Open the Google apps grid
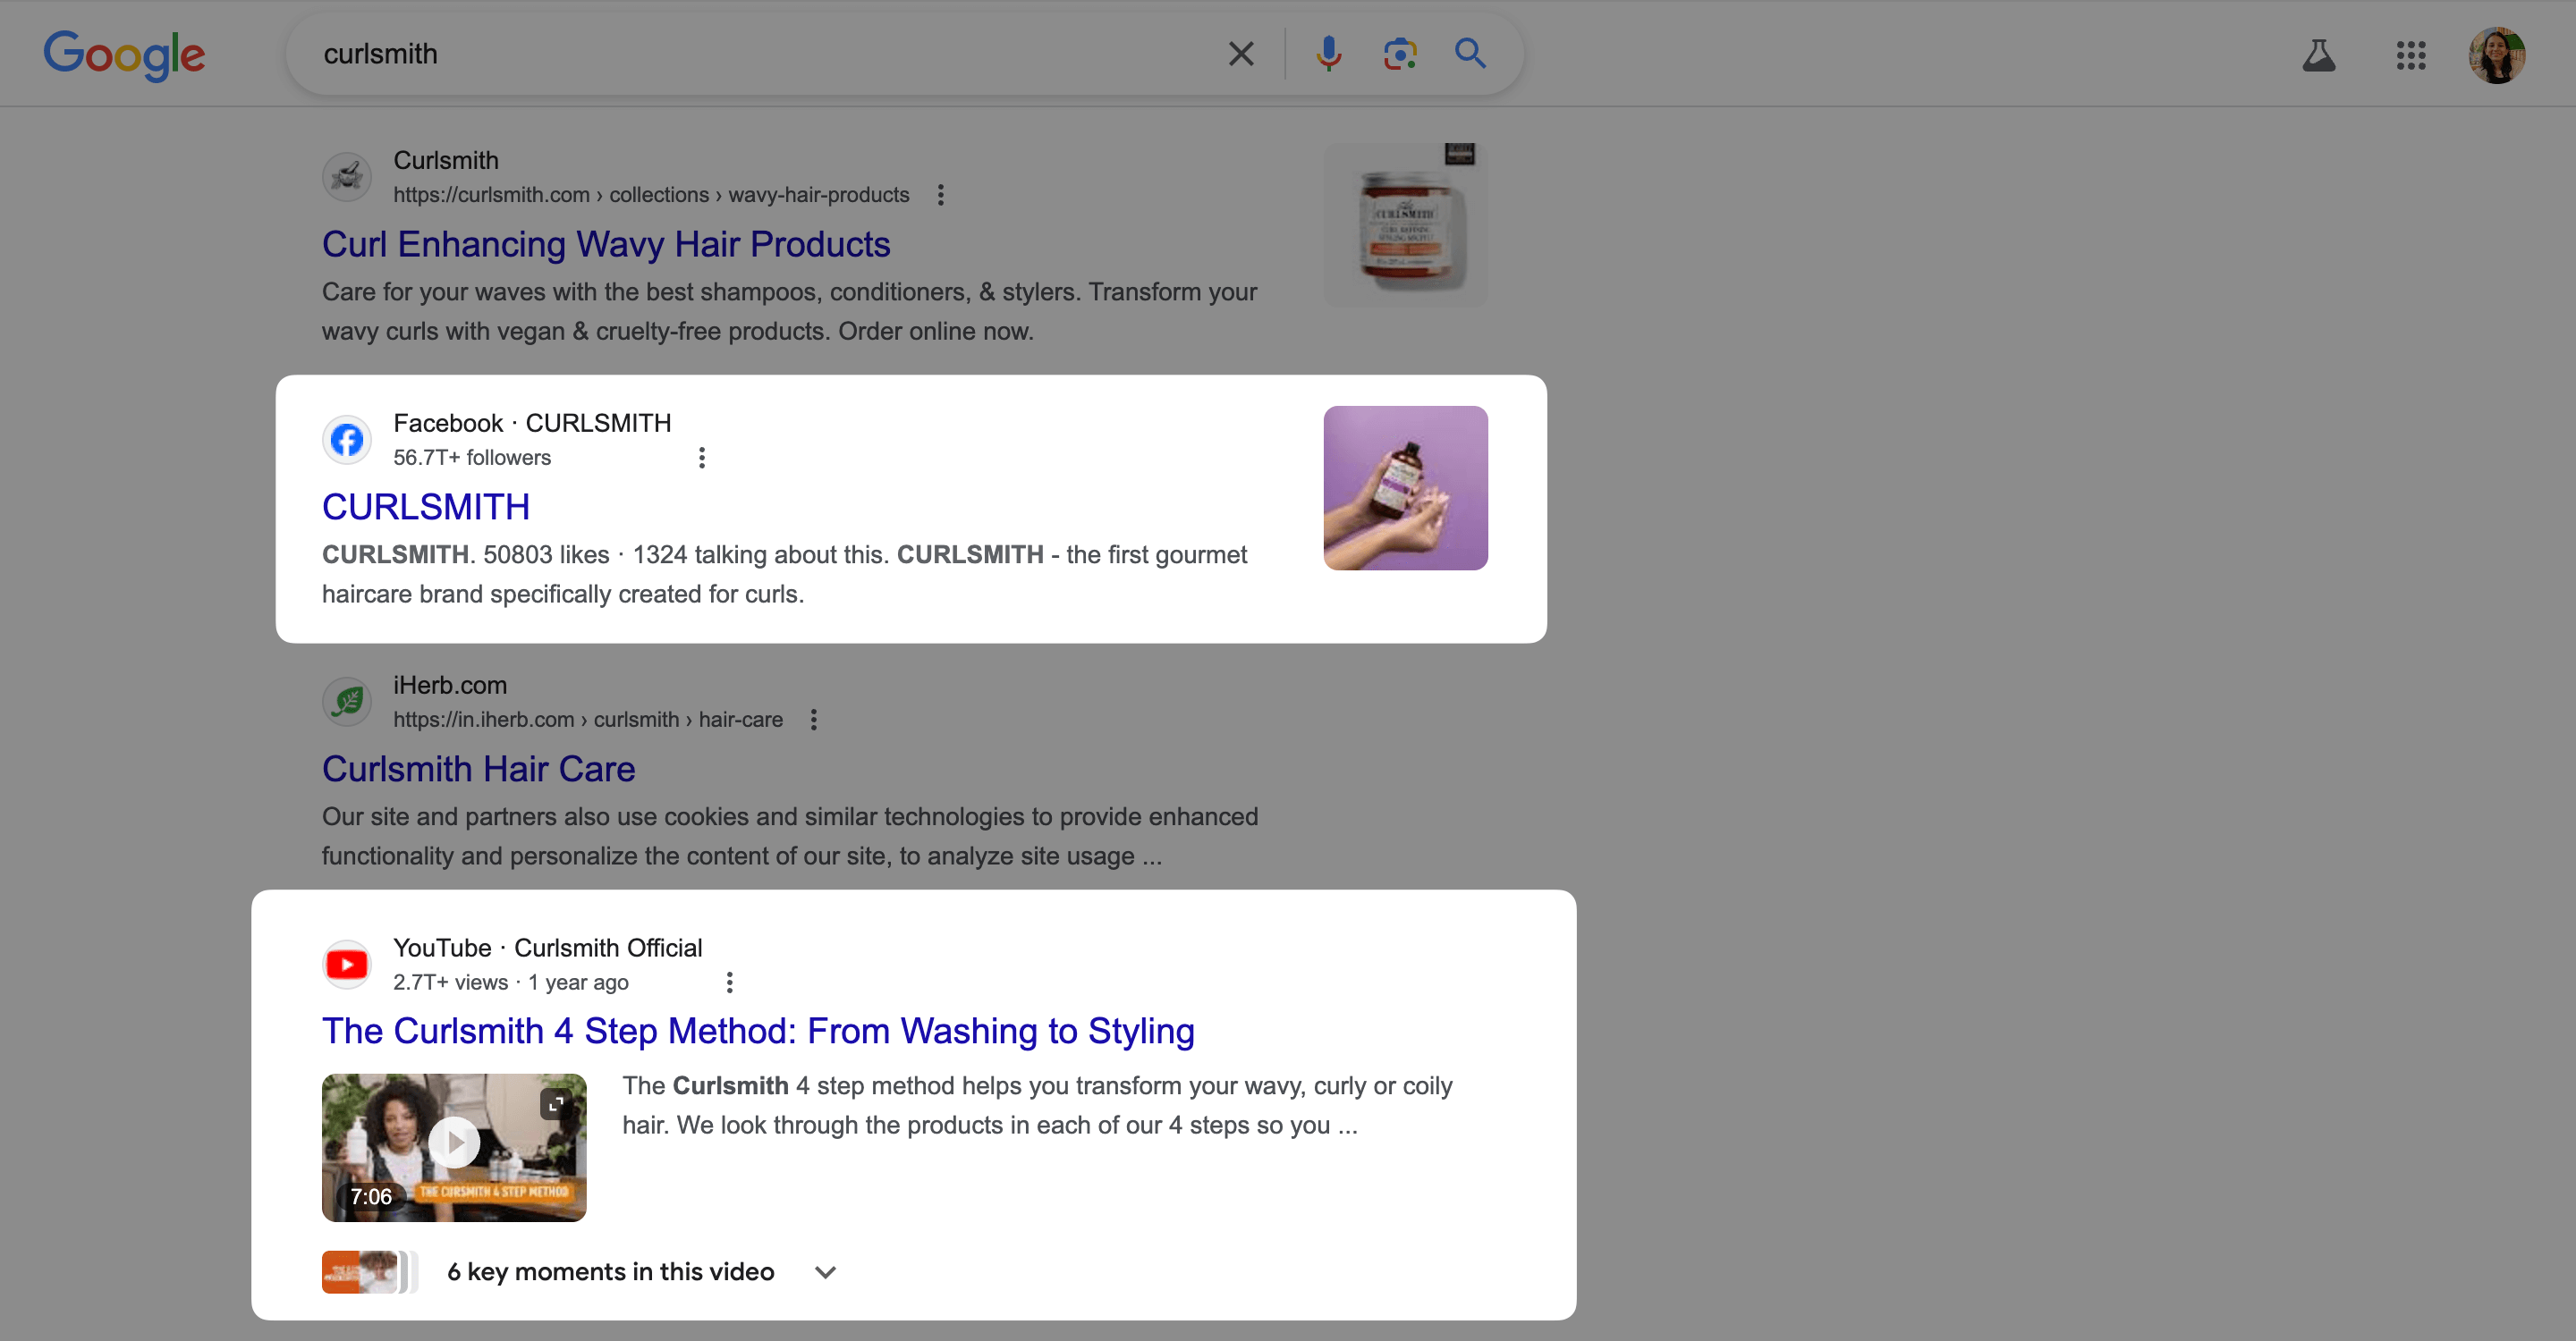The height and width of the screenshot is (1341, 2576). 2410,55
